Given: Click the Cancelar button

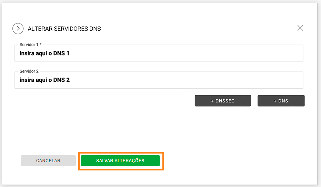Looking at the screenshot, I should click(x=48, y=161).
